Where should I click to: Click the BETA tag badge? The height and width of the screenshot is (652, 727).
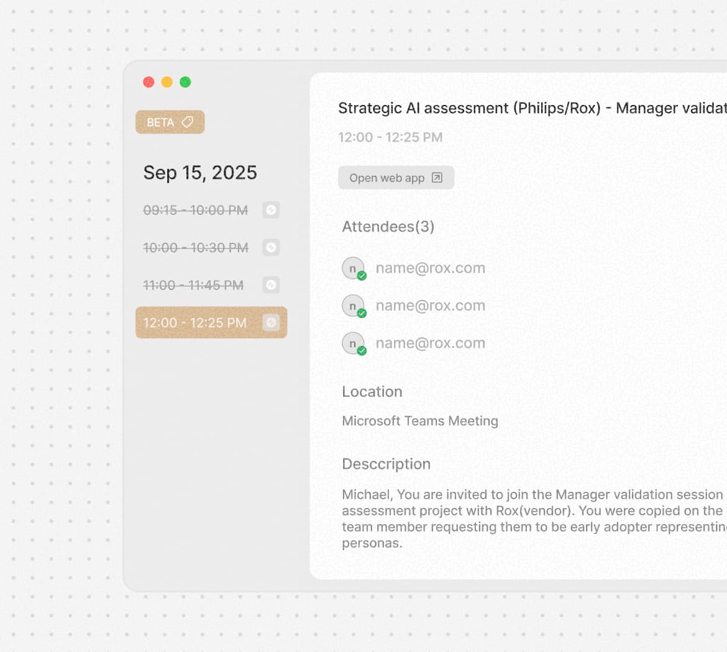click(x=170, y=122)
